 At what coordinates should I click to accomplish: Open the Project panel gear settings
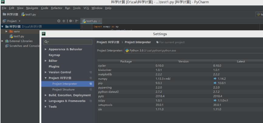pos(71,21)
